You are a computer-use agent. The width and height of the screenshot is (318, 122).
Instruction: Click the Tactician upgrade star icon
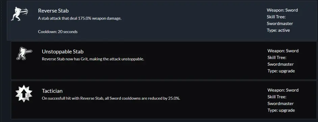pyautogui.click(x=24, y=93)
